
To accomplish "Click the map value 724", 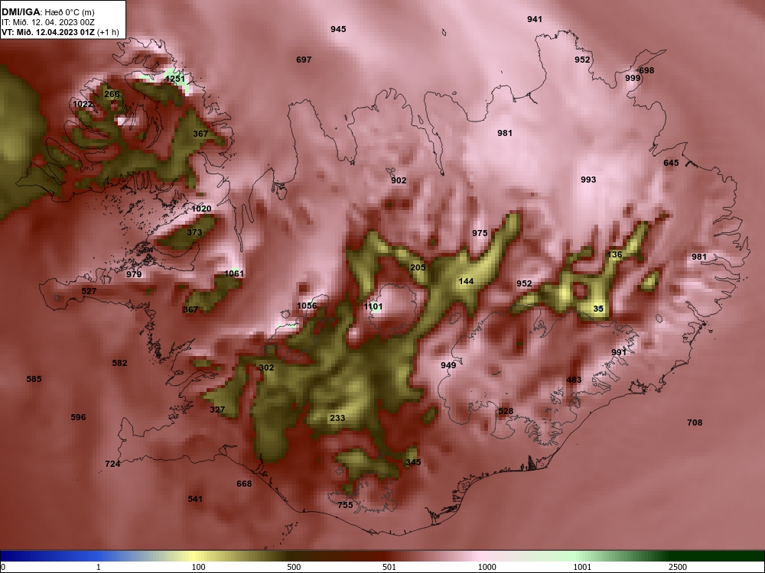I will (x=112, y=464).
